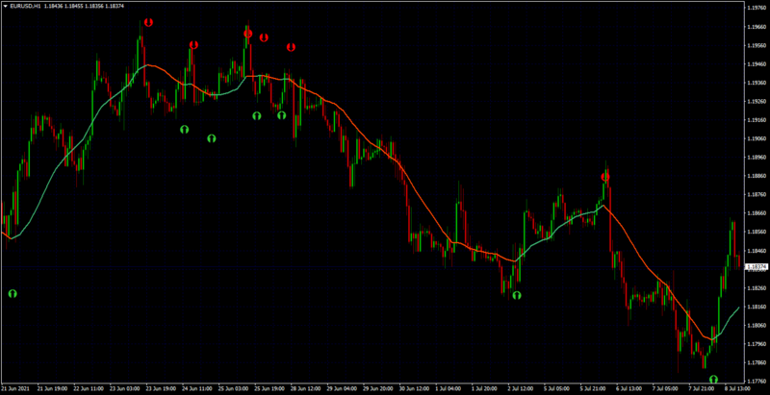Click the 1.19660 price axis label
The image size is (770, 395).
757,27
